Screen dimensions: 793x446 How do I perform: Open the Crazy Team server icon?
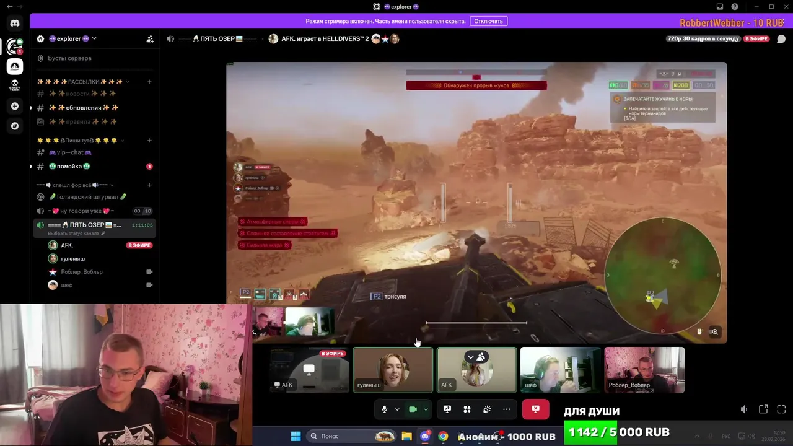[15, 85]
